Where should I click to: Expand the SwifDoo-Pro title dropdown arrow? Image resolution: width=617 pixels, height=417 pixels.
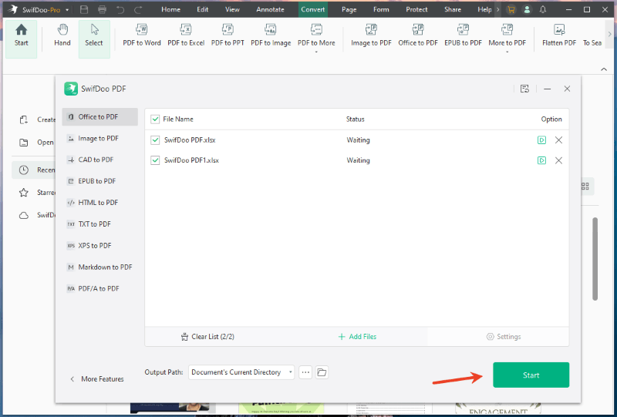click(x=67, y=10)
